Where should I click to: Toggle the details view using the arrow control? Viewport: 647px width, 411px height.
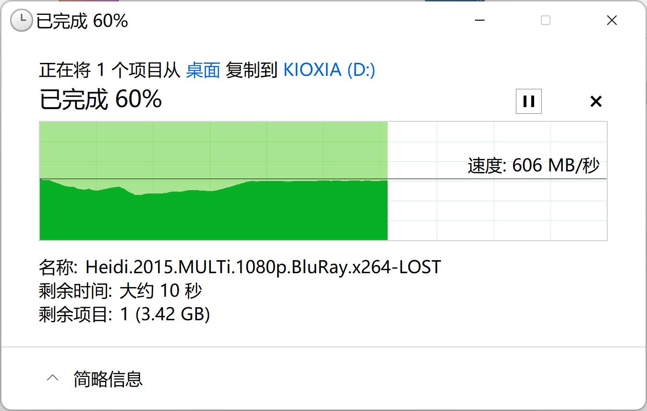[x=52, y=378]
